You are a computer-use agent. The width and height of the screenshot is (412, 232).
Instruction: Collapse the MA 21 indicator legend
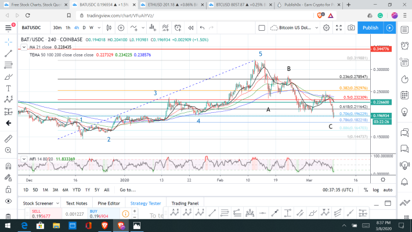[x=24, y=47]
